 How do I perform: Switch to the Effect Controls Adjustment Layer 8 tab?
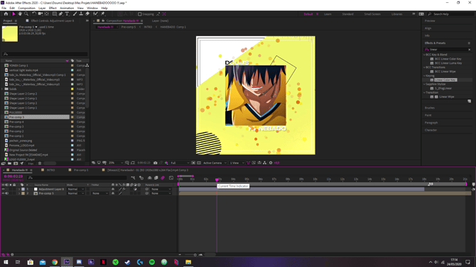(x=52, y=21)
